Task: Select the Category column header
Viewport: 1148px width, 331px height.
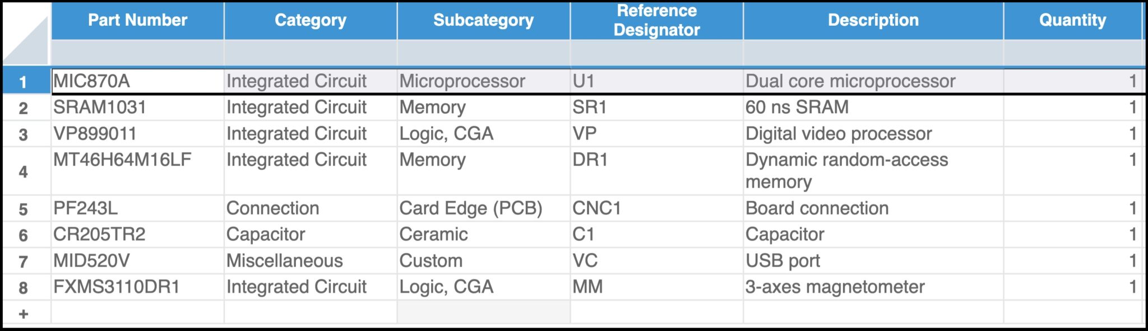Action: tap(310, 21)
